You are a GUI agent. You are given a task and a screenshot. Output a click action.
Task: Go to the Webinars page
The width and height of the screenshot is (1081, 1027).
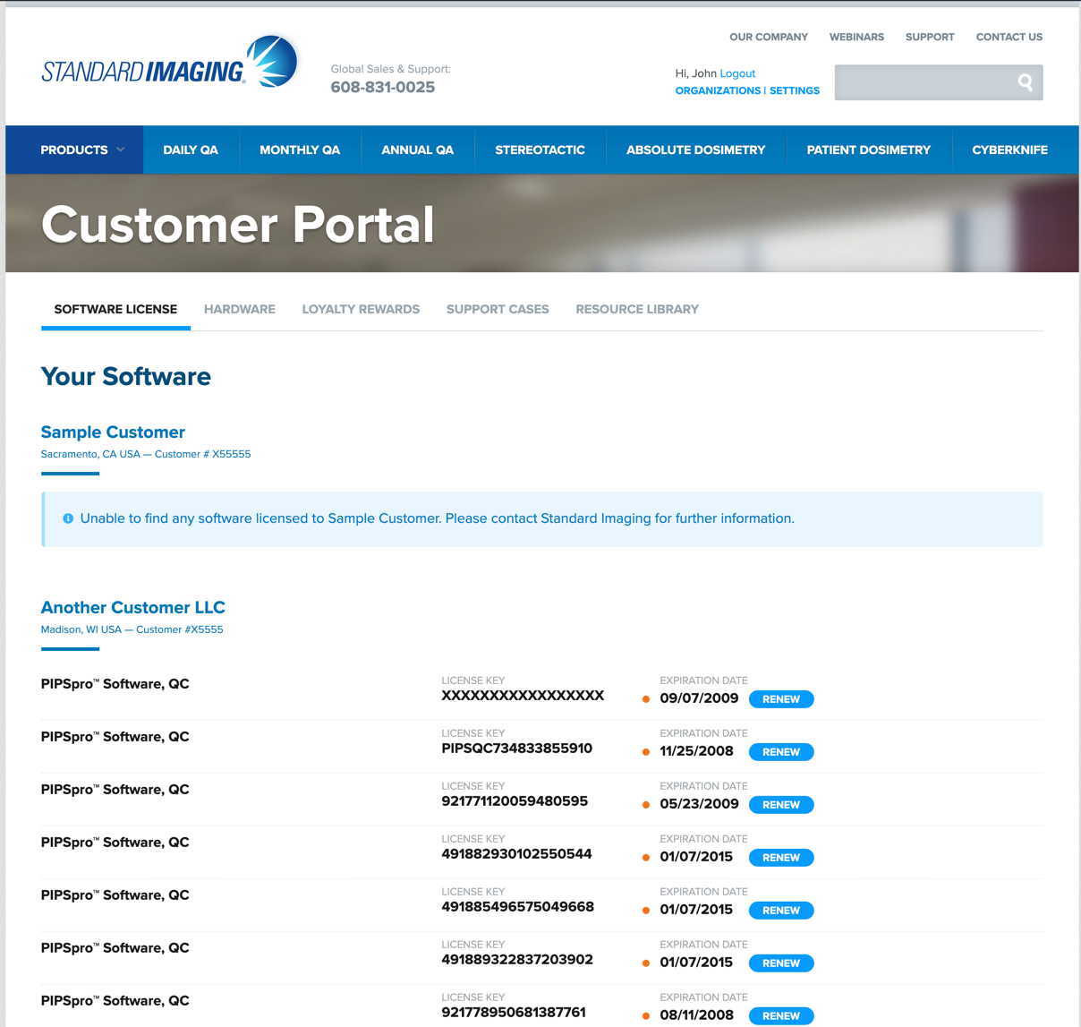tap(856, 37)
